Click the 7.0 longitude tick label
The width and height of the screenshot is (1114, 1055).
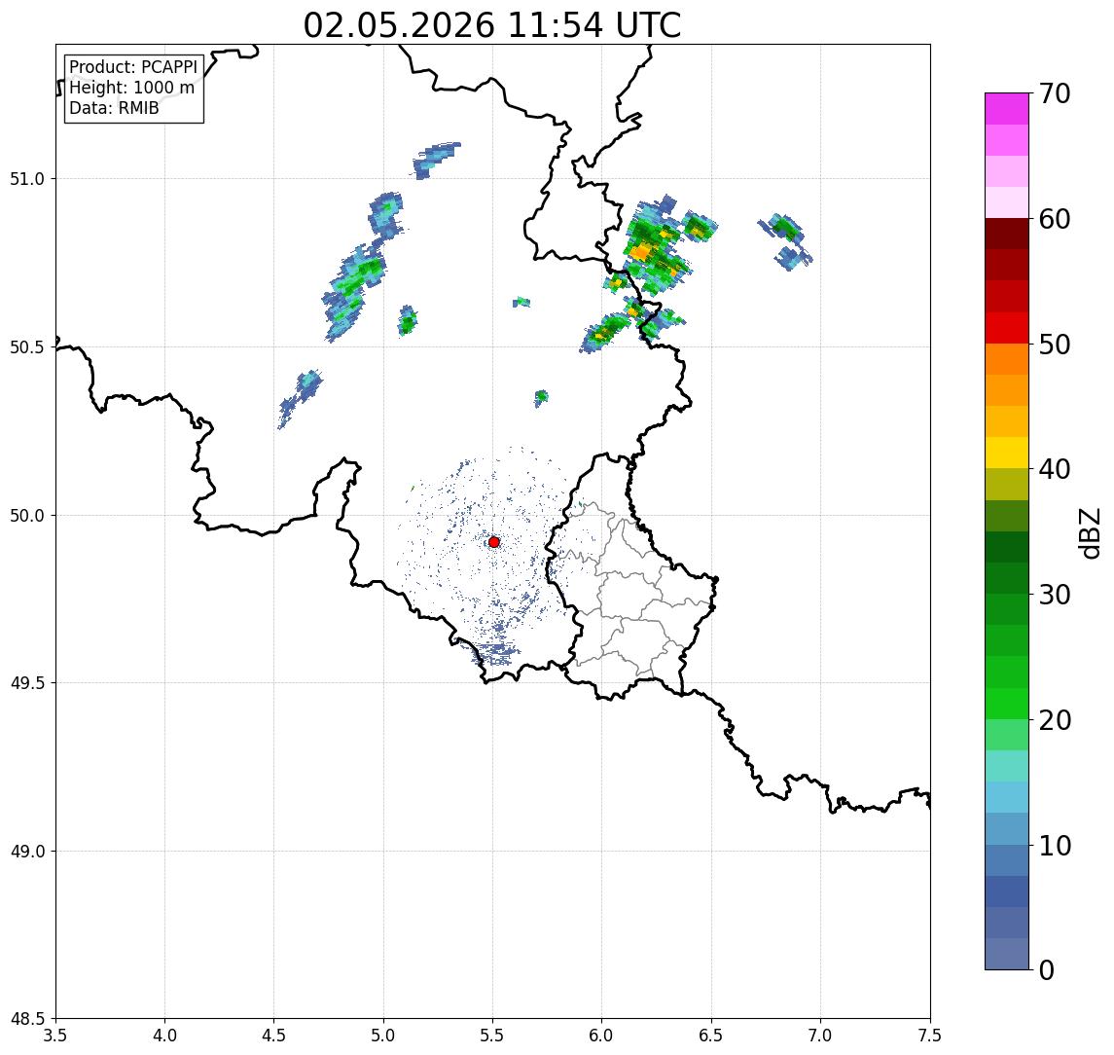pos(820,1036)
